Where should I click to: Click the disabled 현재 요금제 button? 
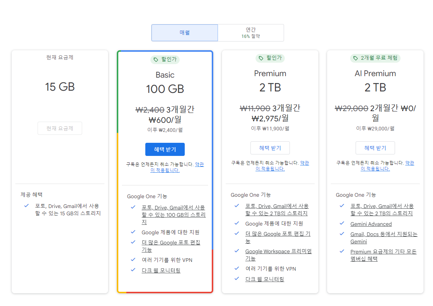click(60, 128)
